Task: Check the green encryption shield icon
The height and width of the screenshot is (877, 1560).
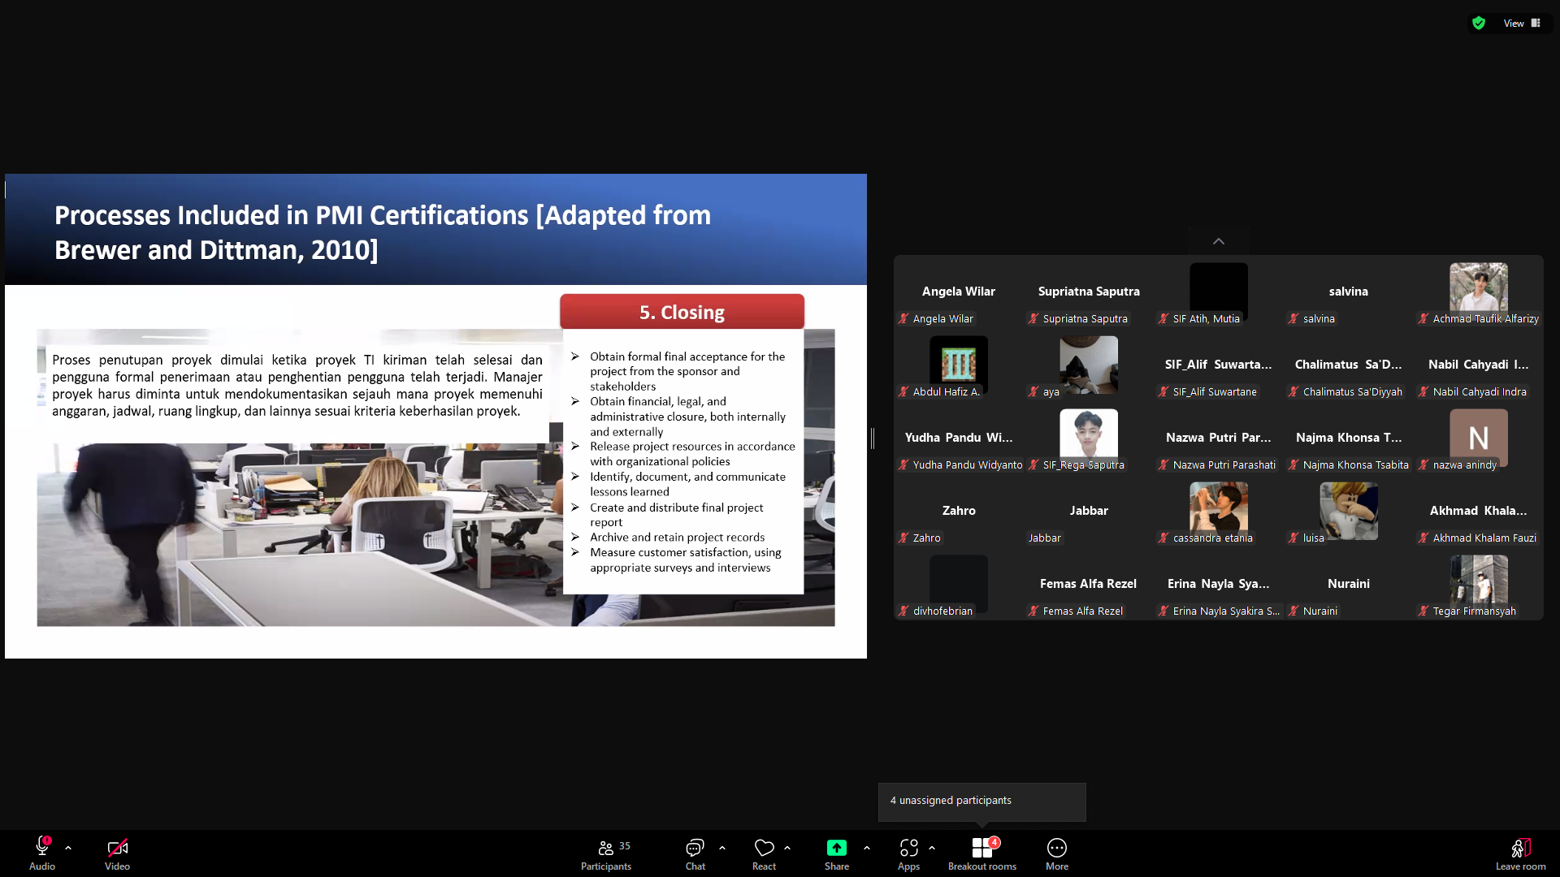Action: (x=1479, y=24)
